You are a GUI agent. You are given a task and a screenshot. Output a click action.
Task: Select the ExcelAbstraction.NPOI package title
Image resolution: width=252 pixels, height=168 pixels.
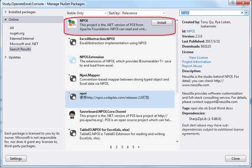click(97, 39)
